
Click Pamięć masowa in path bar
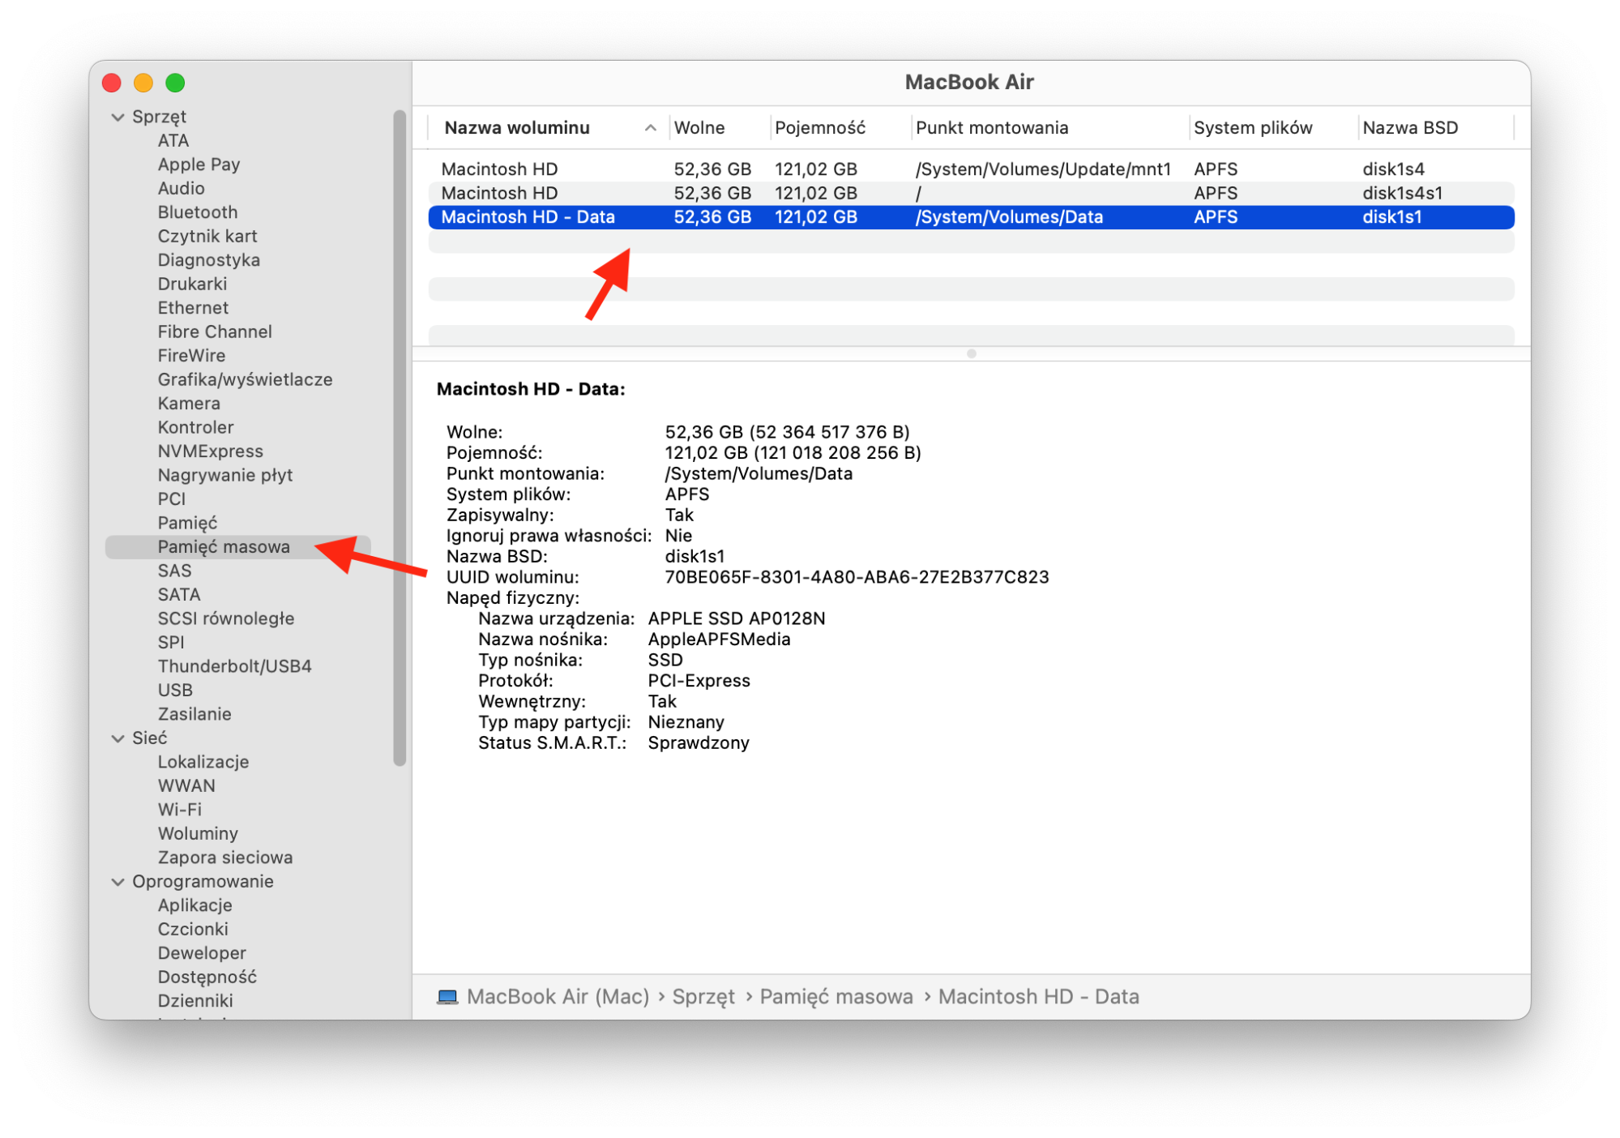tap(836, 997)
